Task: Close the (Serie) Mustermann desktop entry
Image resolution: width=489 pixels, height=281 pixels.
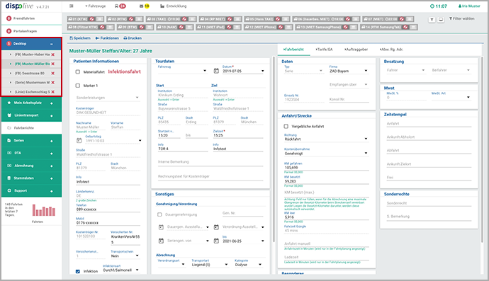Action: click(x=53, y=83)
